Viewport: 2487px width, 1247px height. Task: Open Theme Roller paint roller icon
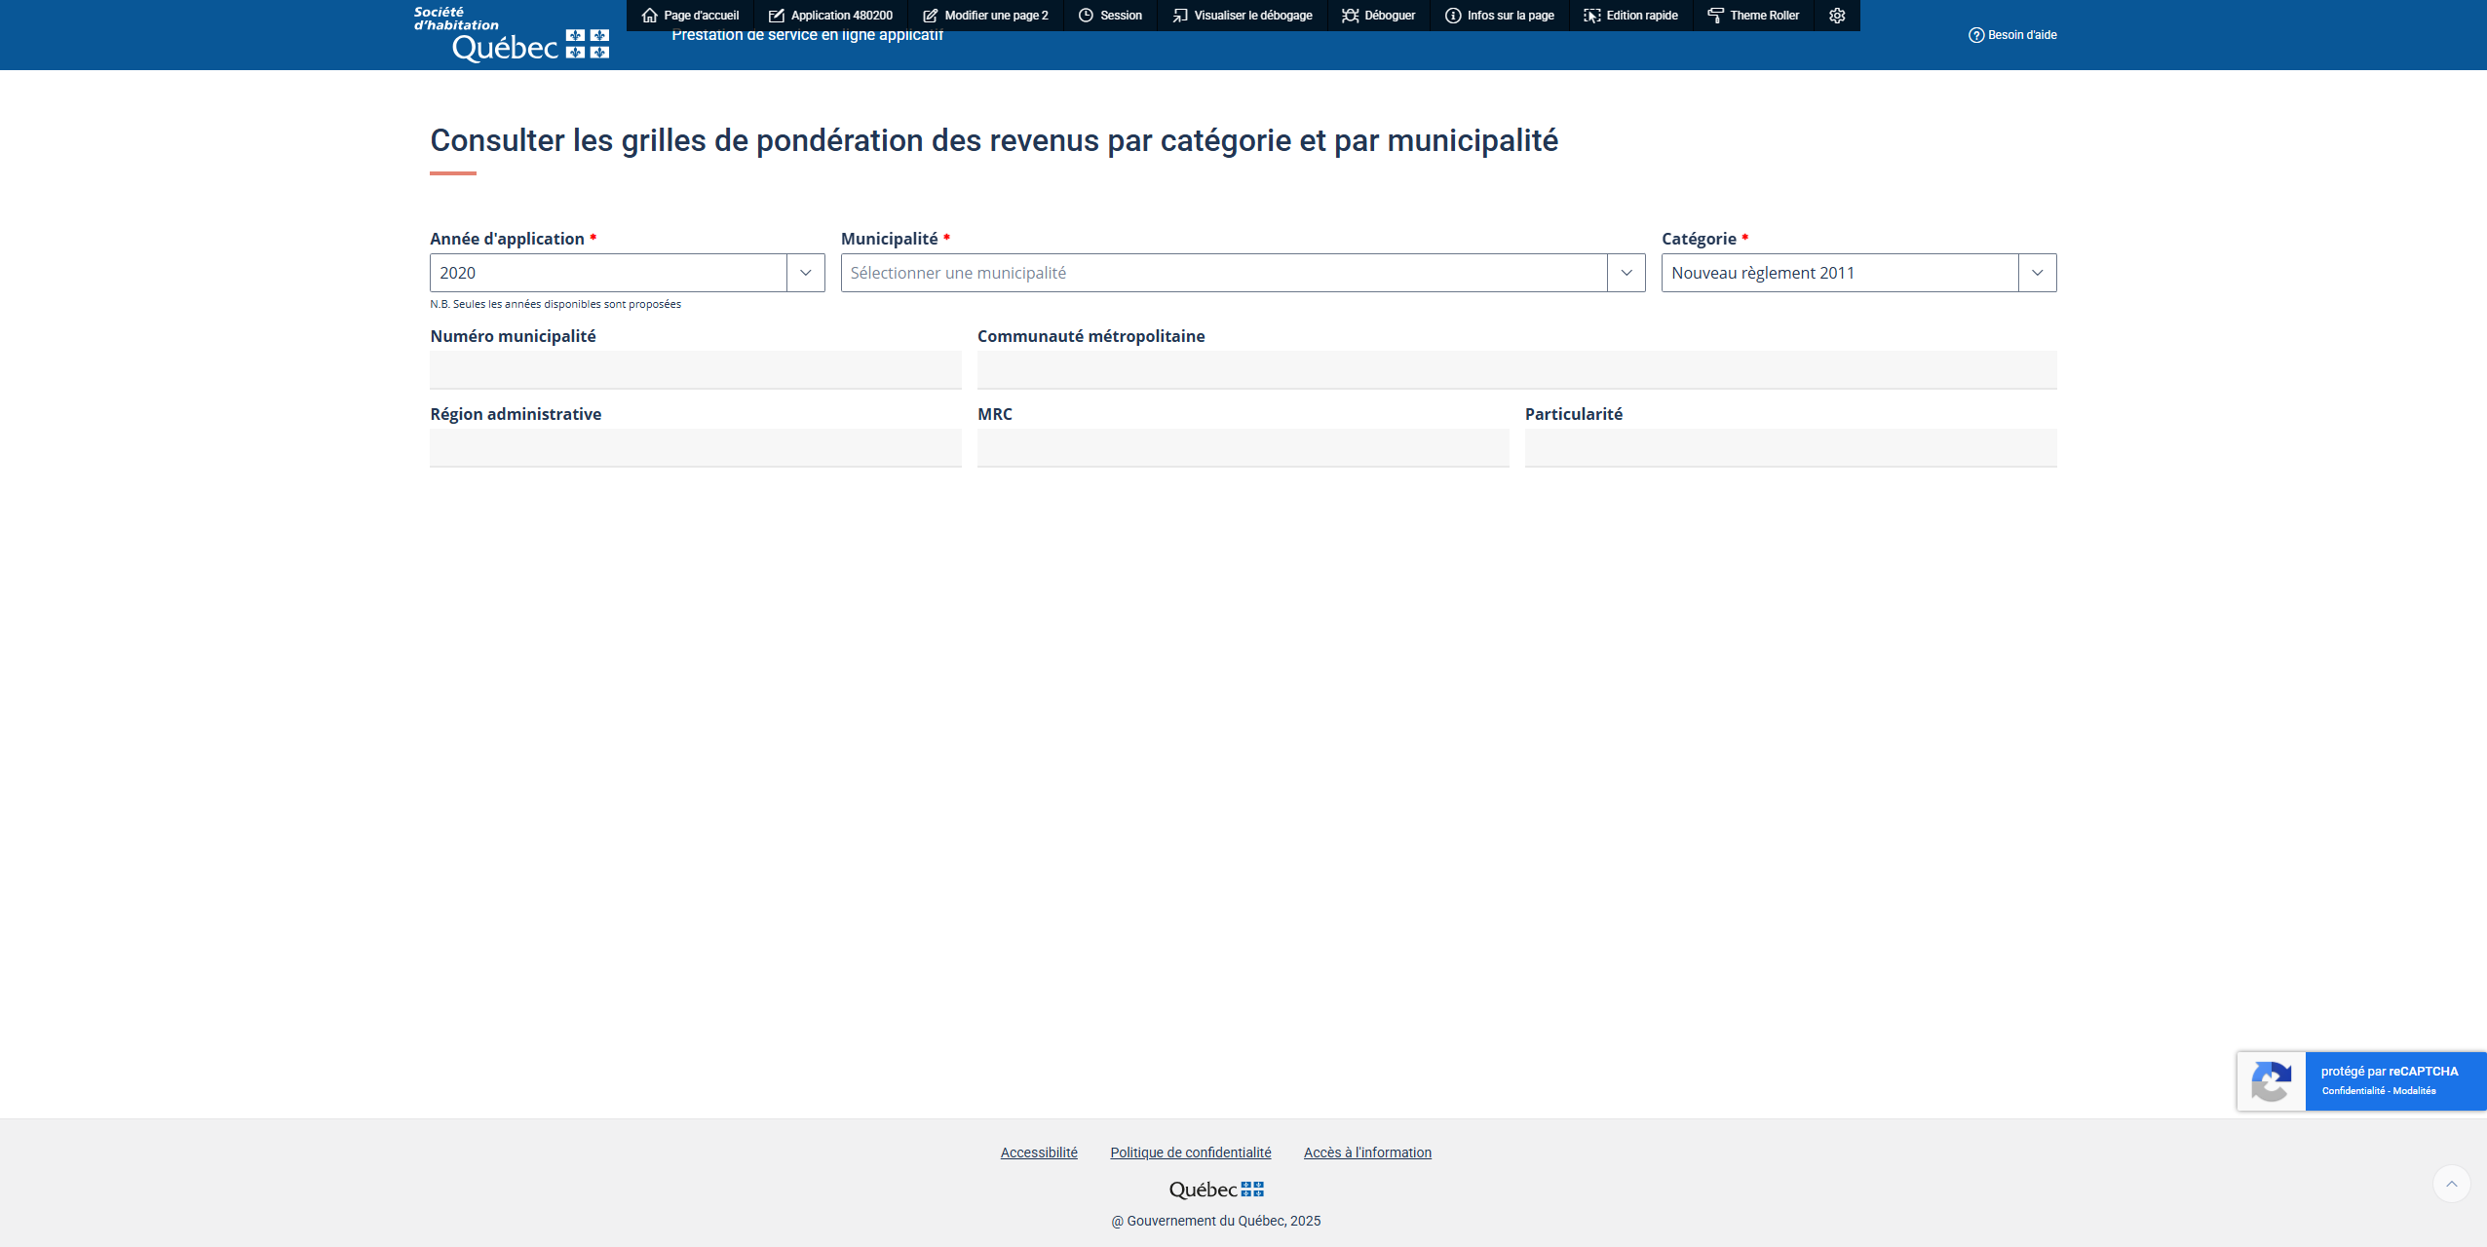[1716, 16]
